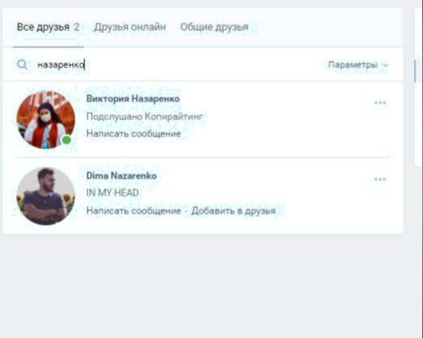Switch to Общие друзья tab
The image size is (423, 338).
214,27
